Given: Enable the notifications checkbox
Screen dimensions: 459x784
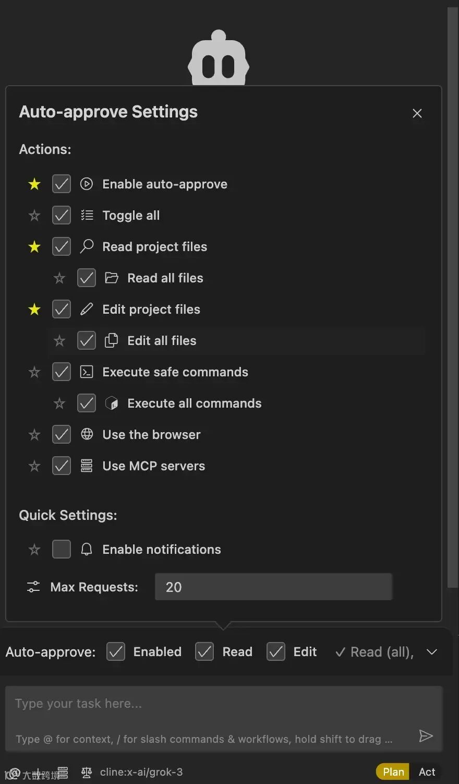Looking at the screenshot, I should [x=62, y=550].
